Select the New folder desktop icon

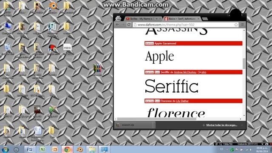(37, 8)
